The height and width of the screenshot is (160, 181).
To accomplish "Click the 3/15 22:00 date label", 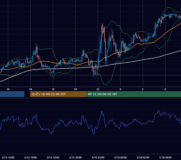I will (98, 157).
